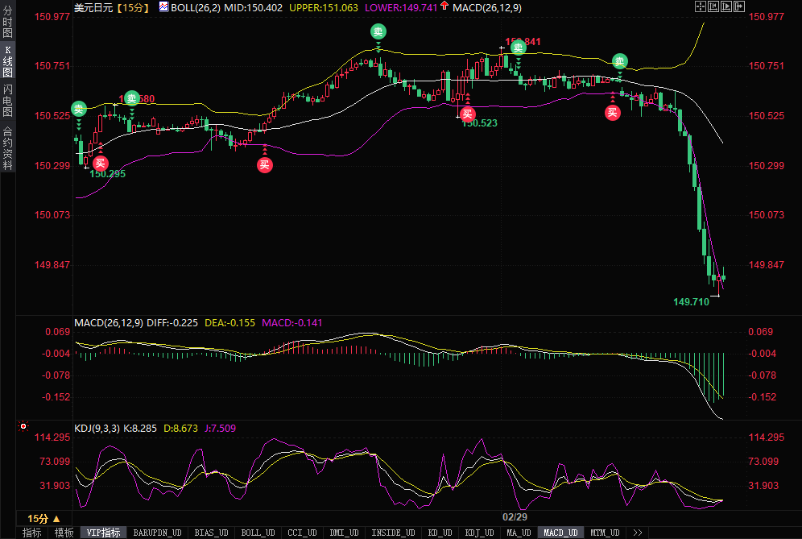Click the last icon in top-right chart toolbar
The width and height of the screenshot is (802, 539).
(x=740, y=6)
